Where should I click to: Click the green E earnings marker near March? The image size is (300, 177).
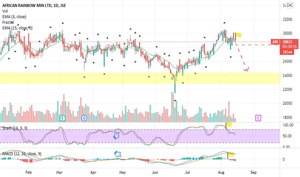[x=62, y=118]
